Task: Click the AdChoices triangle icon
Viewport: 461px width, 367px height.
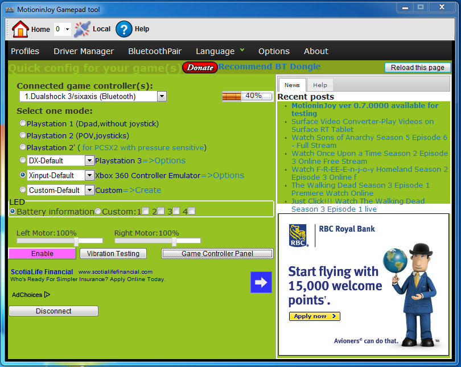Action: 47,295
